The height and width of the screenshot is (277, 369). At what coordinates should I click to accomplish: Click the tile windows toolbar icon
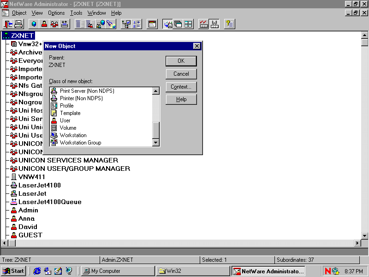point(188,24)
